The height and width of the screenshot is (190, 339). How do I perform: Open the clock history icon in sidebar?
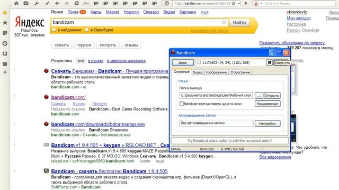click(5, 43)
